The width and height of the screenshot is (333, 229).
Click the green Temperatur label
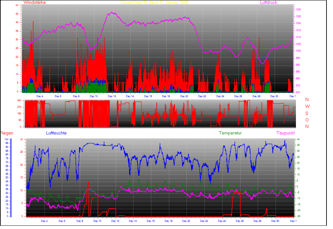tap(230, 133)
